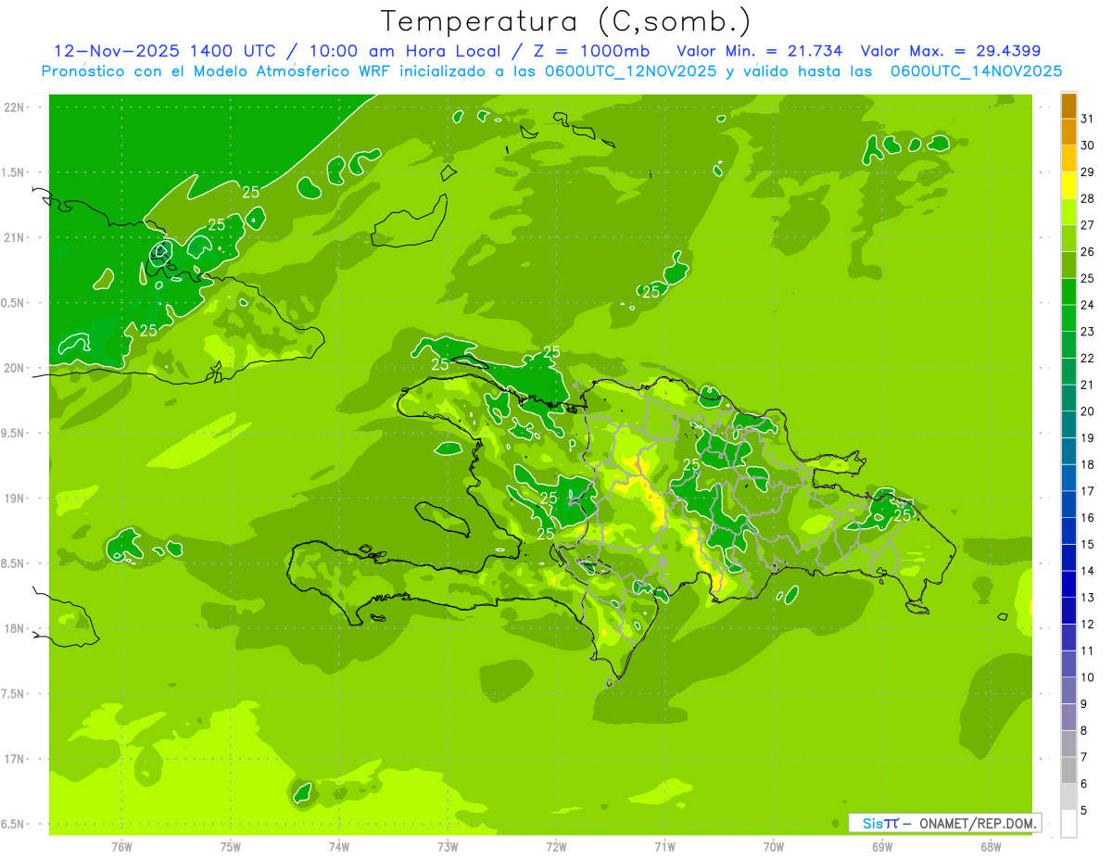Click the "76W" longitude axis label
This screenshot has width=1112, height=859.
(121, 846)
